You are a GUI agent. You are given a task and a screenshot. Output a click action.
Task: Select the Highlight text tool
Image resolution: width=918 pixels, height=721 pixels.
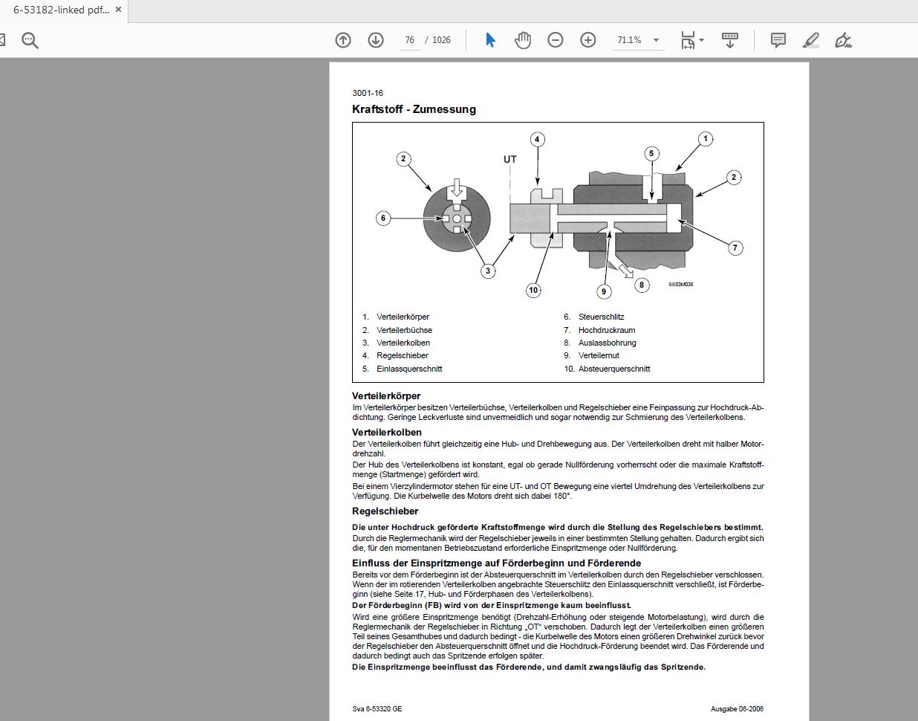[810, 39]
